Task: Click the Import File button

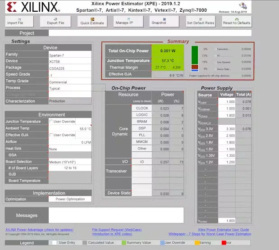Action: (x=19, y=21)
